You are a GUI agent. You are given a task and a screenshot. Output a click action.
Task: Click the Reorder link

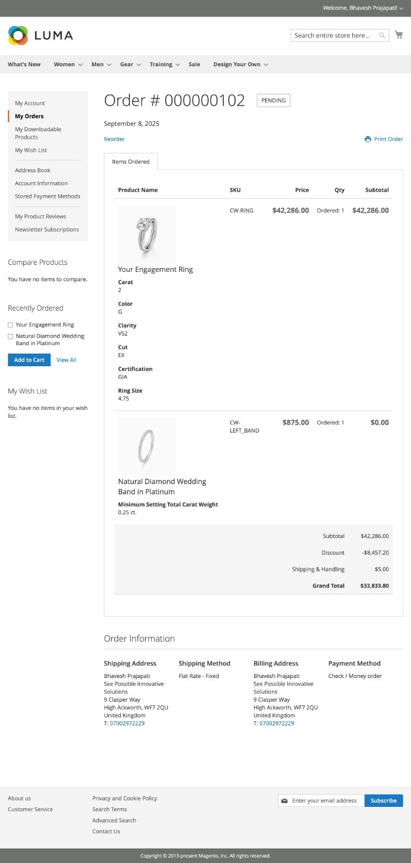click(x=114, y=139)
